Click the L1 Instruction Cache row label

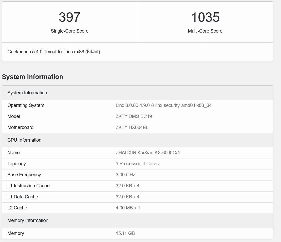pyautogui.click(x=28, y=186)
